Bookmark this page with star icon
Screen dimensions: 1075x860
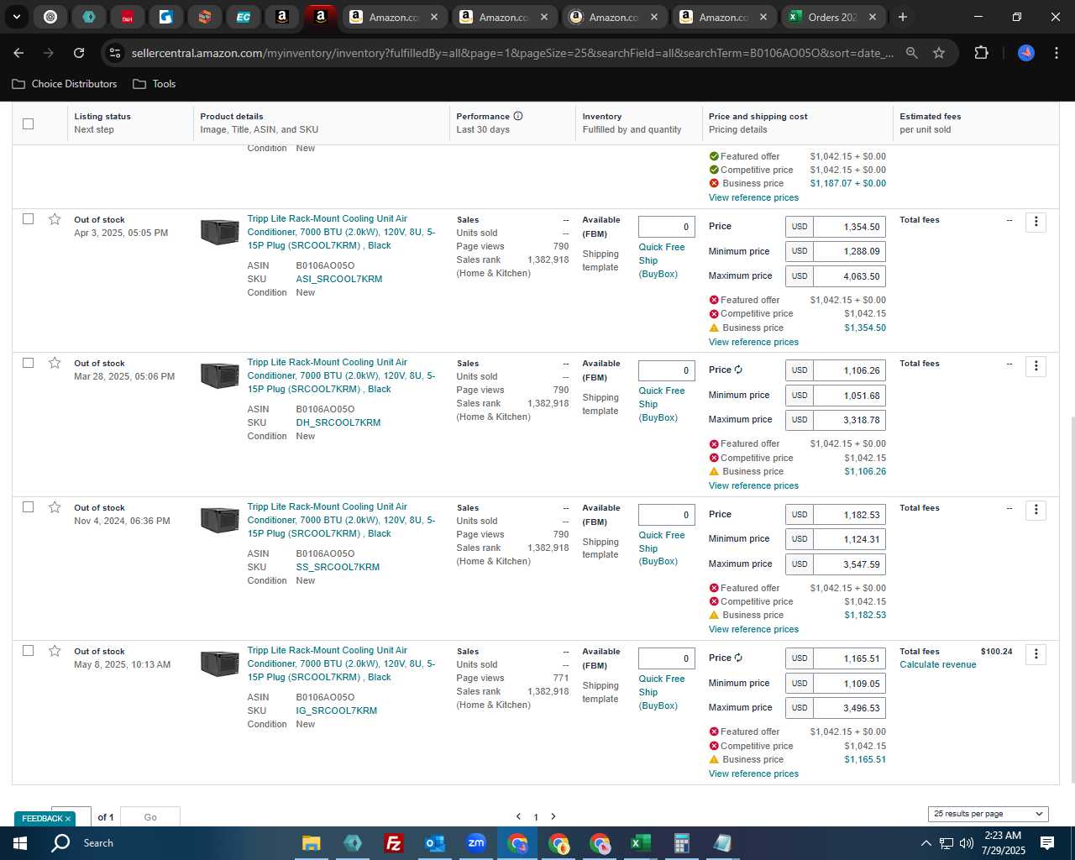point(939,53)
